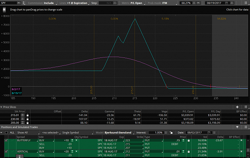Collapse the positions list with chevron beside ALL
This screenshot has height=158, width=250.
[2, 132]
